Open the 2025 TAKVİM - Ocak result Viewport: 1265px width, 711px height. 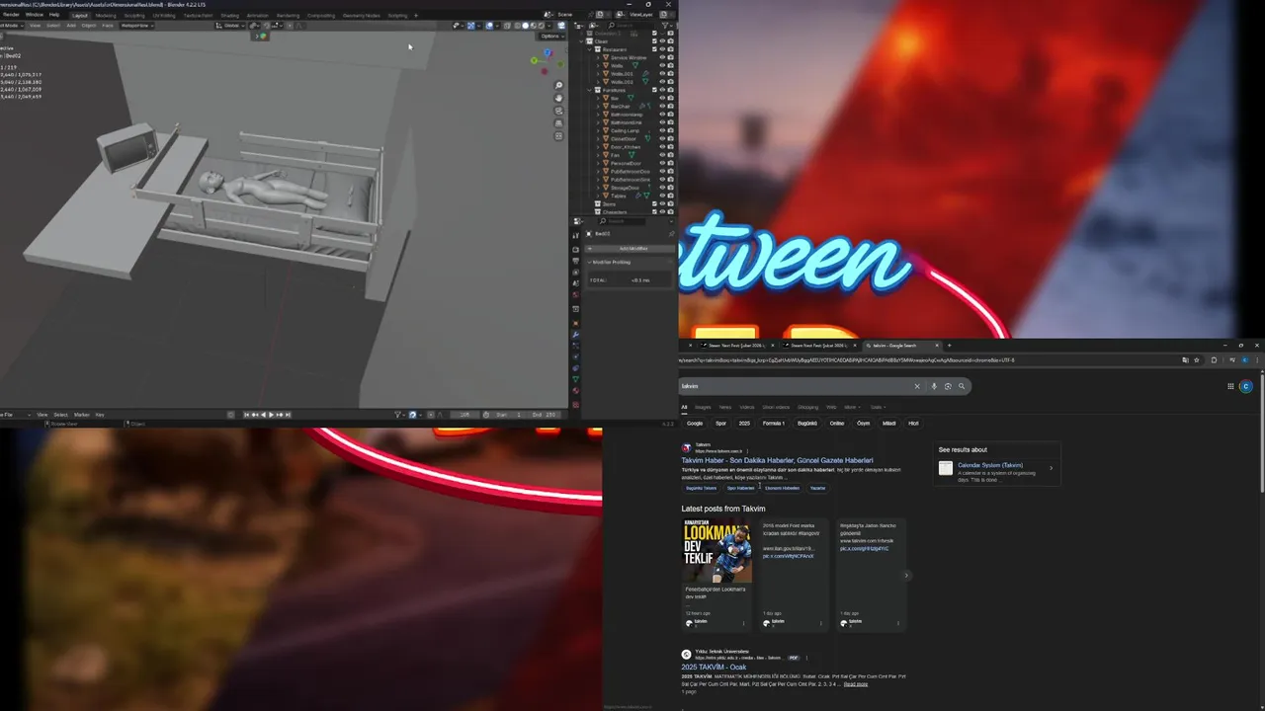(x=714, y=667)
